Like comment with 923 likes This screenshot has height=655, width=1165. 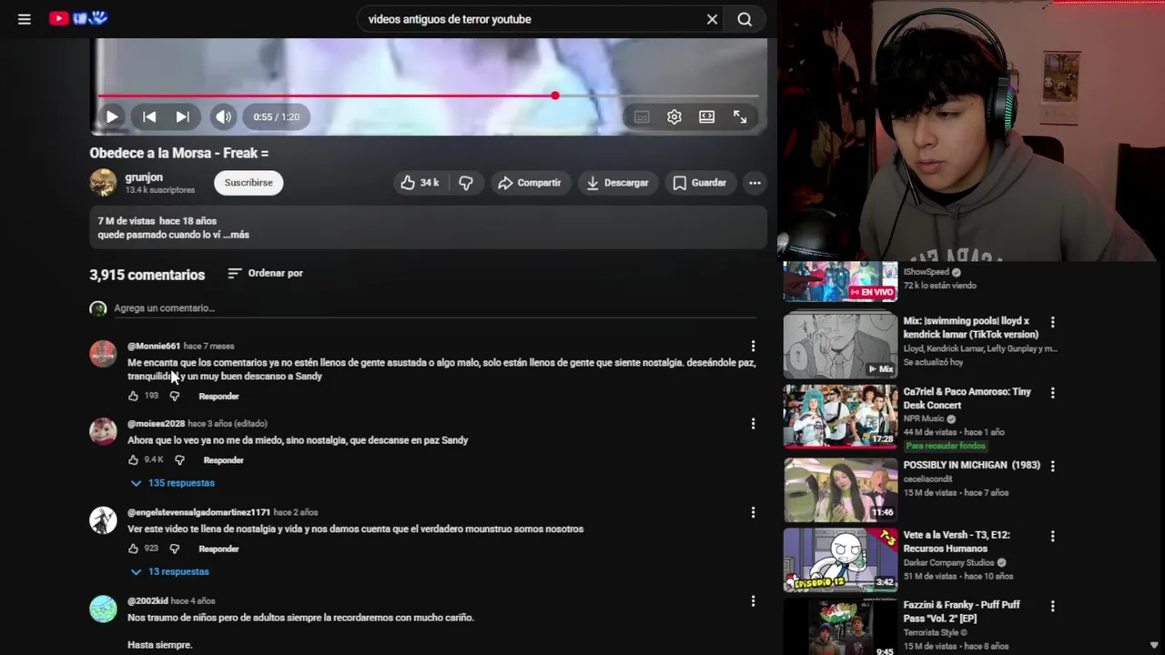click(133, 549)
